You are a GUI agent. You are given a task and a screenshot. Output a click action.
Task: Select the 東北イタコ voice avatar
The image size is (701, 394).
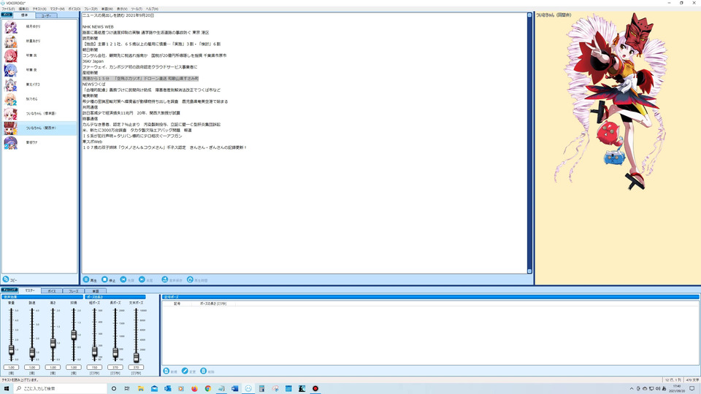(10, 85)
